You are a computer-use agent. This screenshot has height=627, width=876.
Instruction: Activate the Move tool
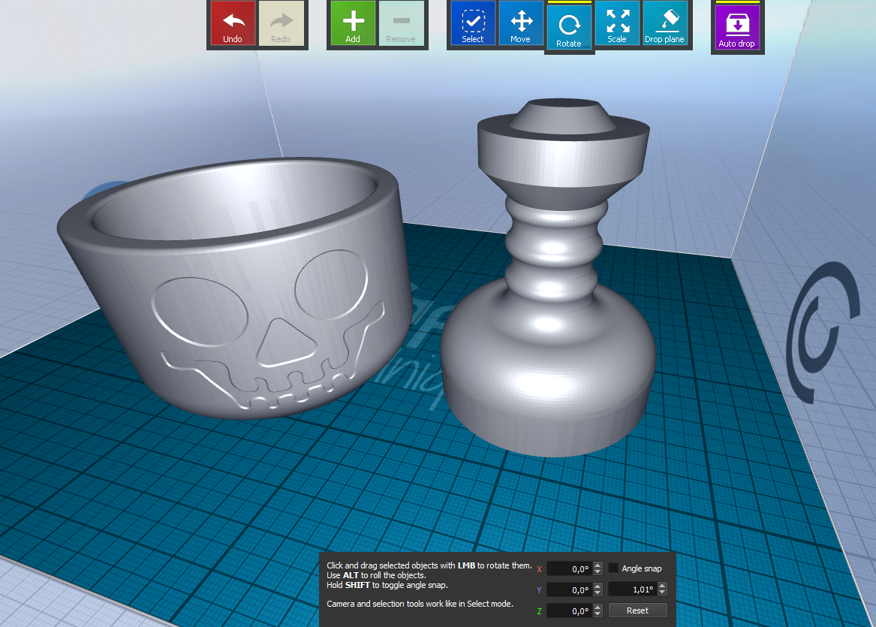tap(521, 23)
